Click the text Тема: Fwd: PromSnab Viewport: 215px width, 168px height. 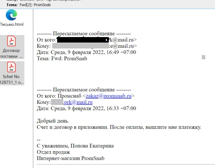62,59
